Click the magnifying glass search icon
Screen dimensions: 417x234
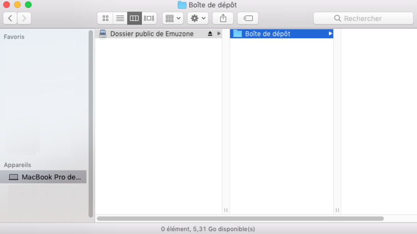337,18
